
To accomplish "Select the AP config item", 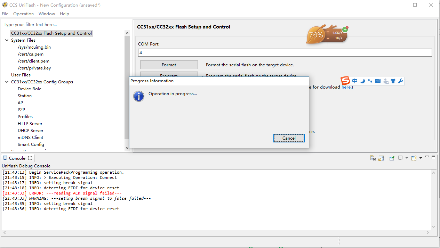I will tap(20, 103).
